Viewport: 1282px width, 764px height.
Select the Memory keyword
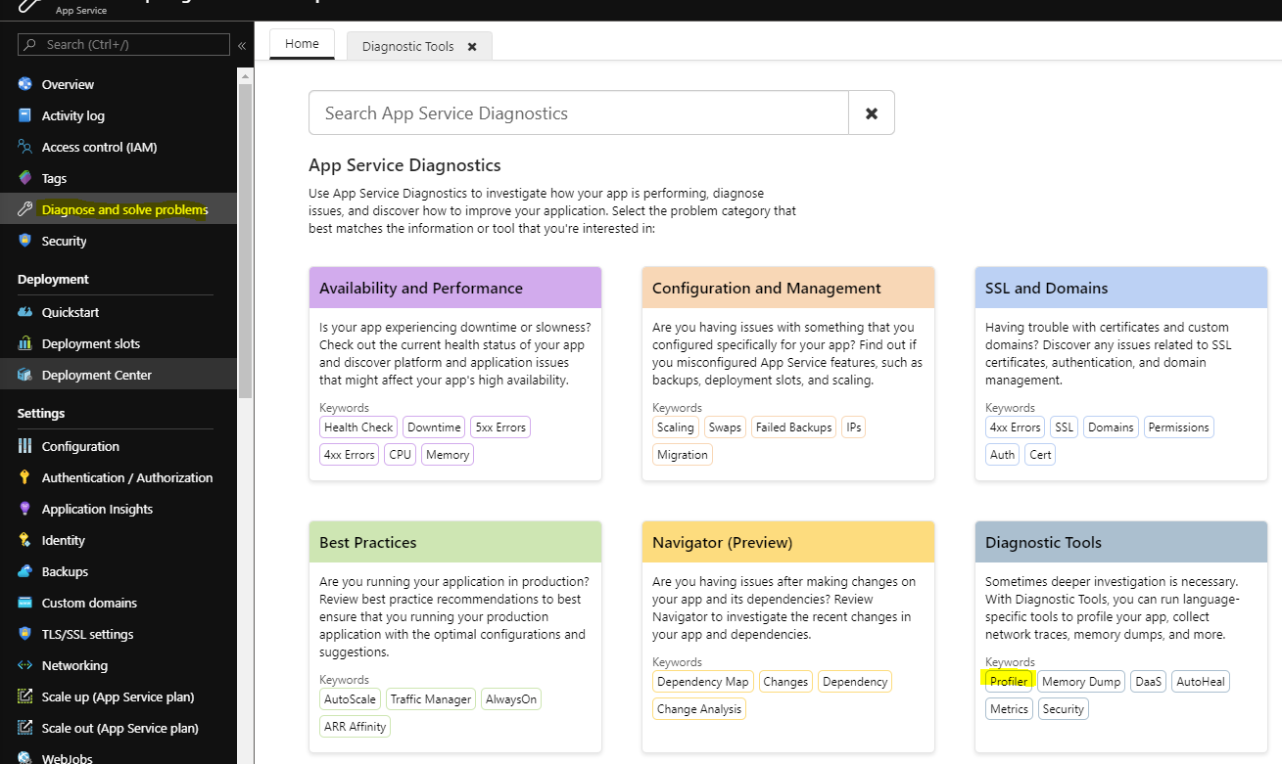tap(448, 455)
